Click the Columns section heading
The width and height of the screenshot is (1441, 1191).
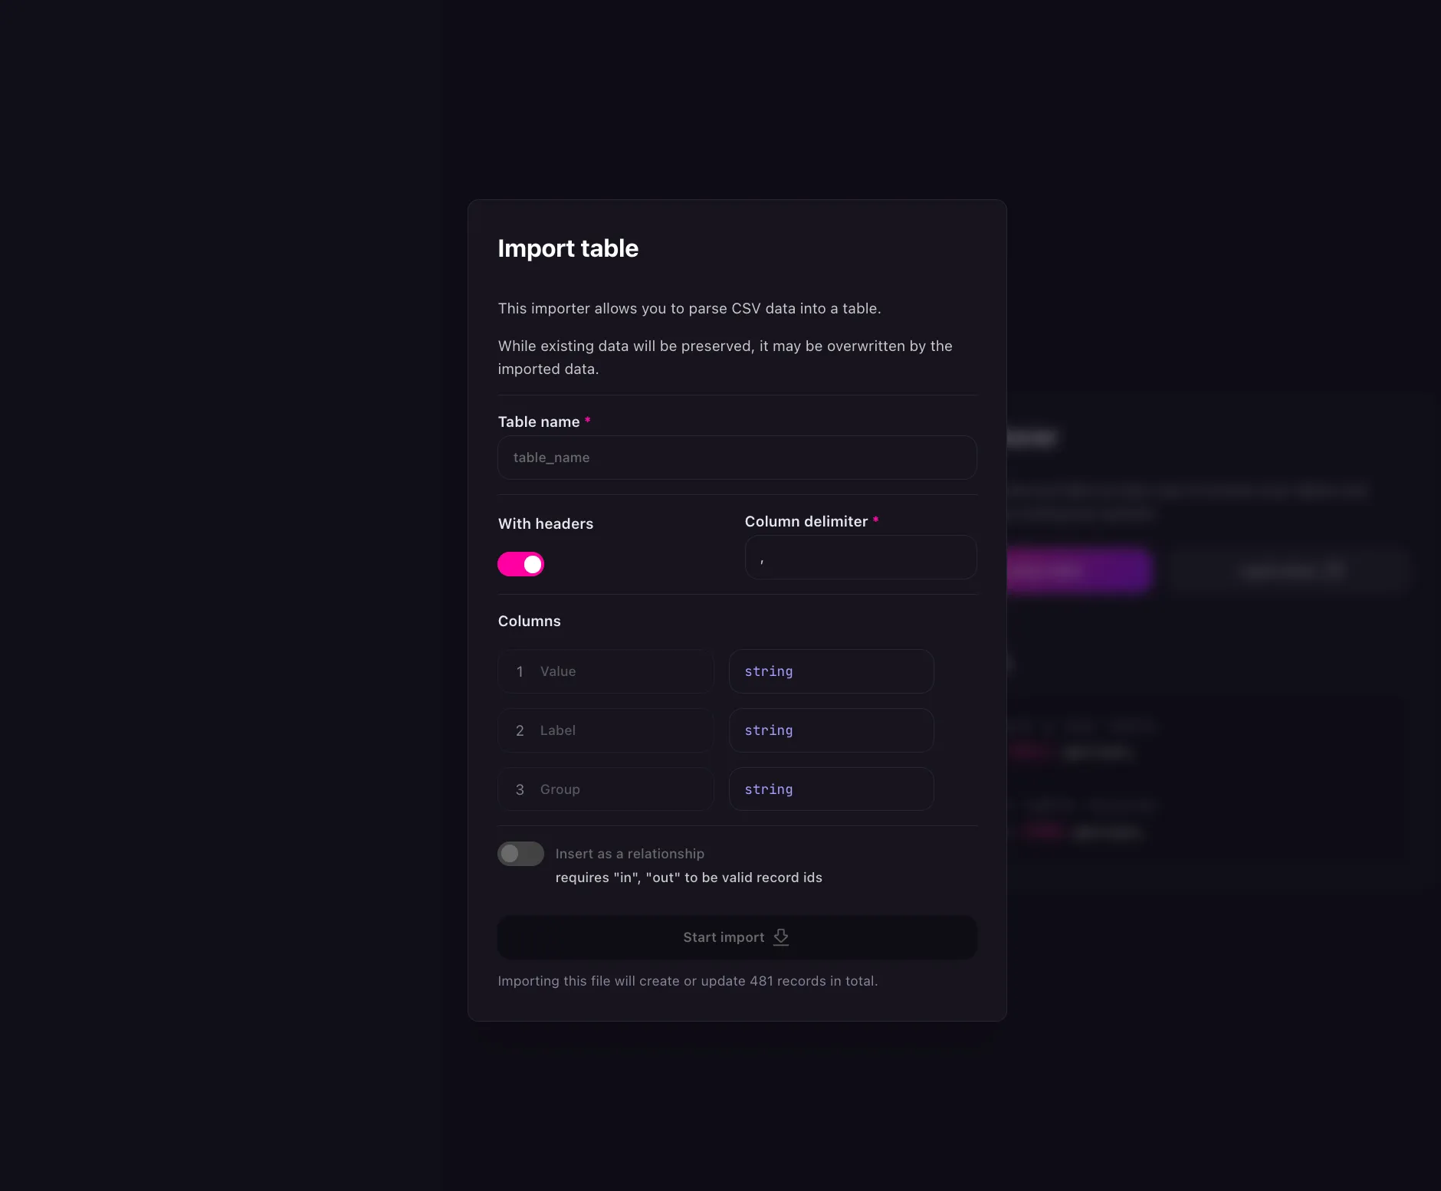pyautogui.click(x=529, y=621)
